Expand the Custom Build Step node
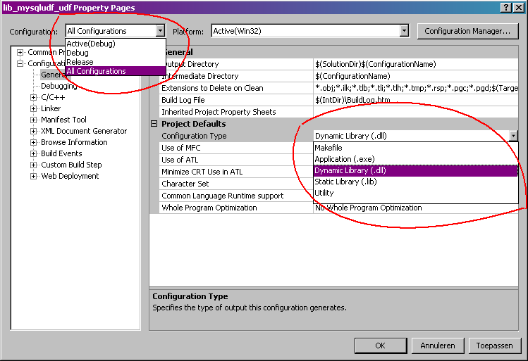Screen dimensions: 528x361 point(33,165)
